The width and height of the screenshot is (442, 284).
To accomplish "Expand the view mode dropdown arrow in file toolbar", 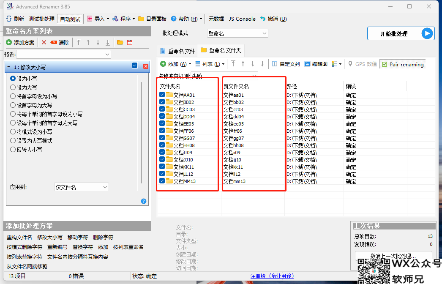I will [x=341, y=64].
